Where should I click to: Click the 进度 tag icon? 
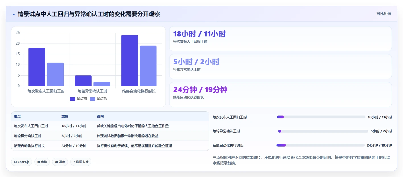point(57,162)
